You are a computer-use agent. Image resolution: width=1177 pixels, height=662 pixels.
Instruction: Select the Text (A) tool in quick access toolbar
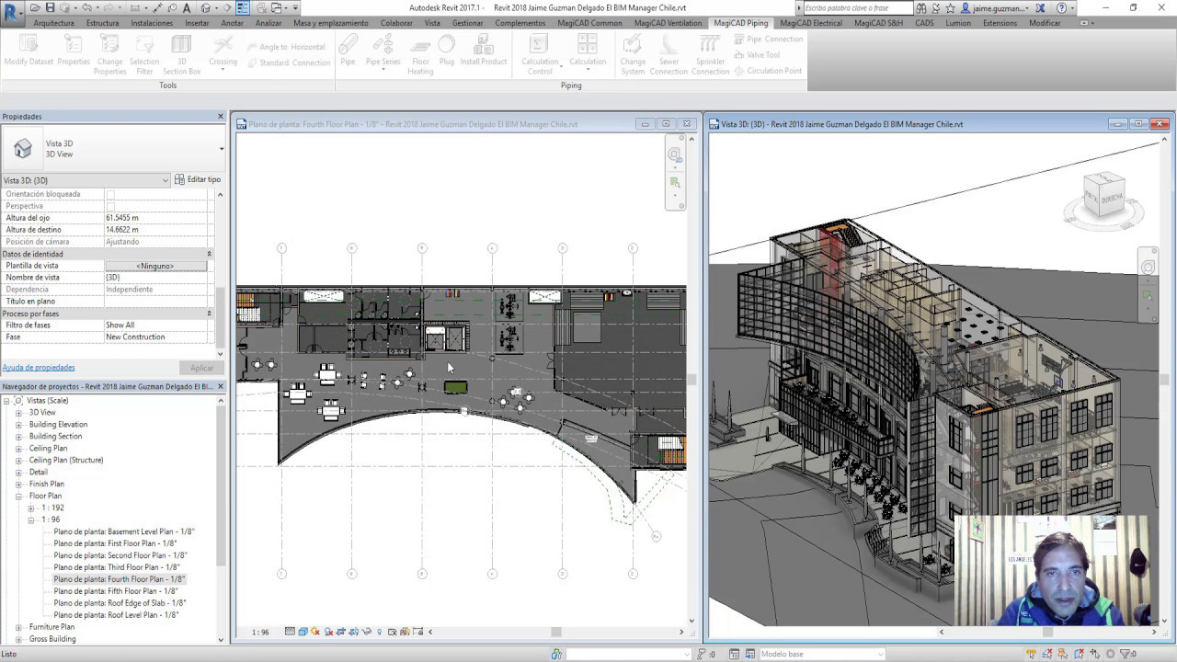click(x=188, y=7)
